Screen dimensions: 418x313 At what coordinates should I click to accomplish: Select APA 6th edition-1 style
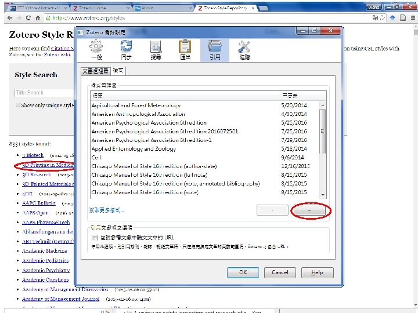(205, 140)
